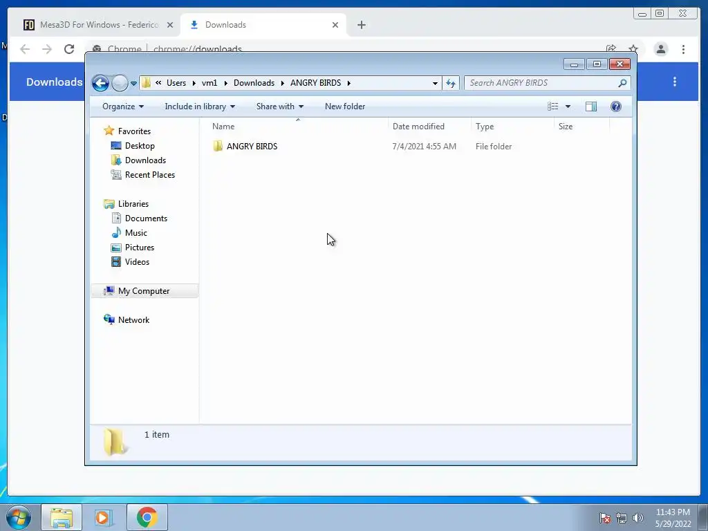Expand the arrow after the Users breadcrumb
Viewport: 708px width, 531px height.
tap(194, 83)
